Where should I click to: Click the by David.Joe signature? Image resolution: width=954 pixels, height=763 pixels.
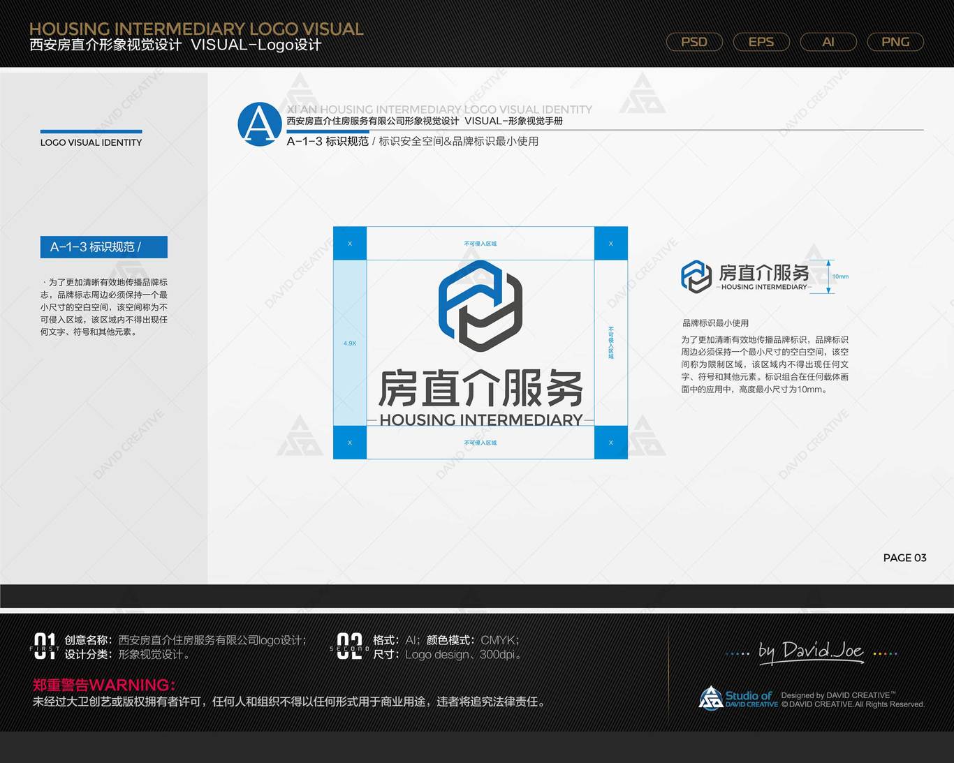point(812,651)
